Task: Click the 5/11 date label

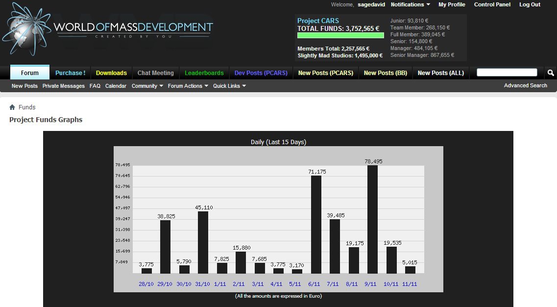Action: pyautogui.click(x=295, y=284)
